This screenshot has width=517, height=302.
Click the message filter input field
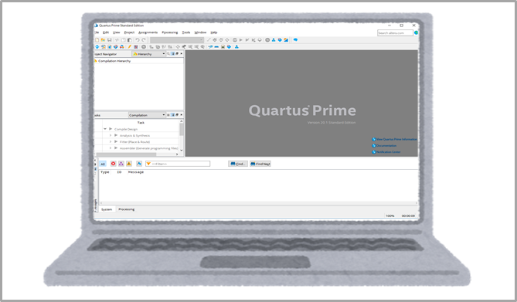[x=178, y=164]
